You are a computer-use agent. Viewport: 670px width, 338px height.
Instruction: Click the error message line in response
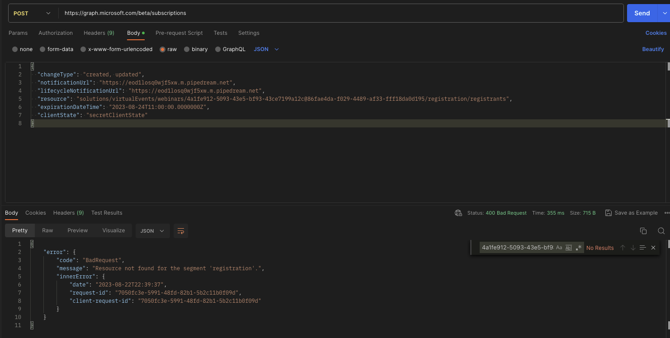[160, 268]
